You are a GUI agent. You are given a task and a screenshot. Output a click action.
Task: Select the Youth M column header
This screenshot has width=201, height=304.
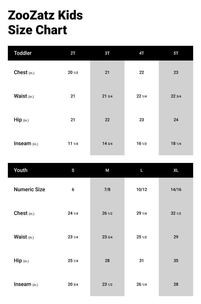point(107,170)
